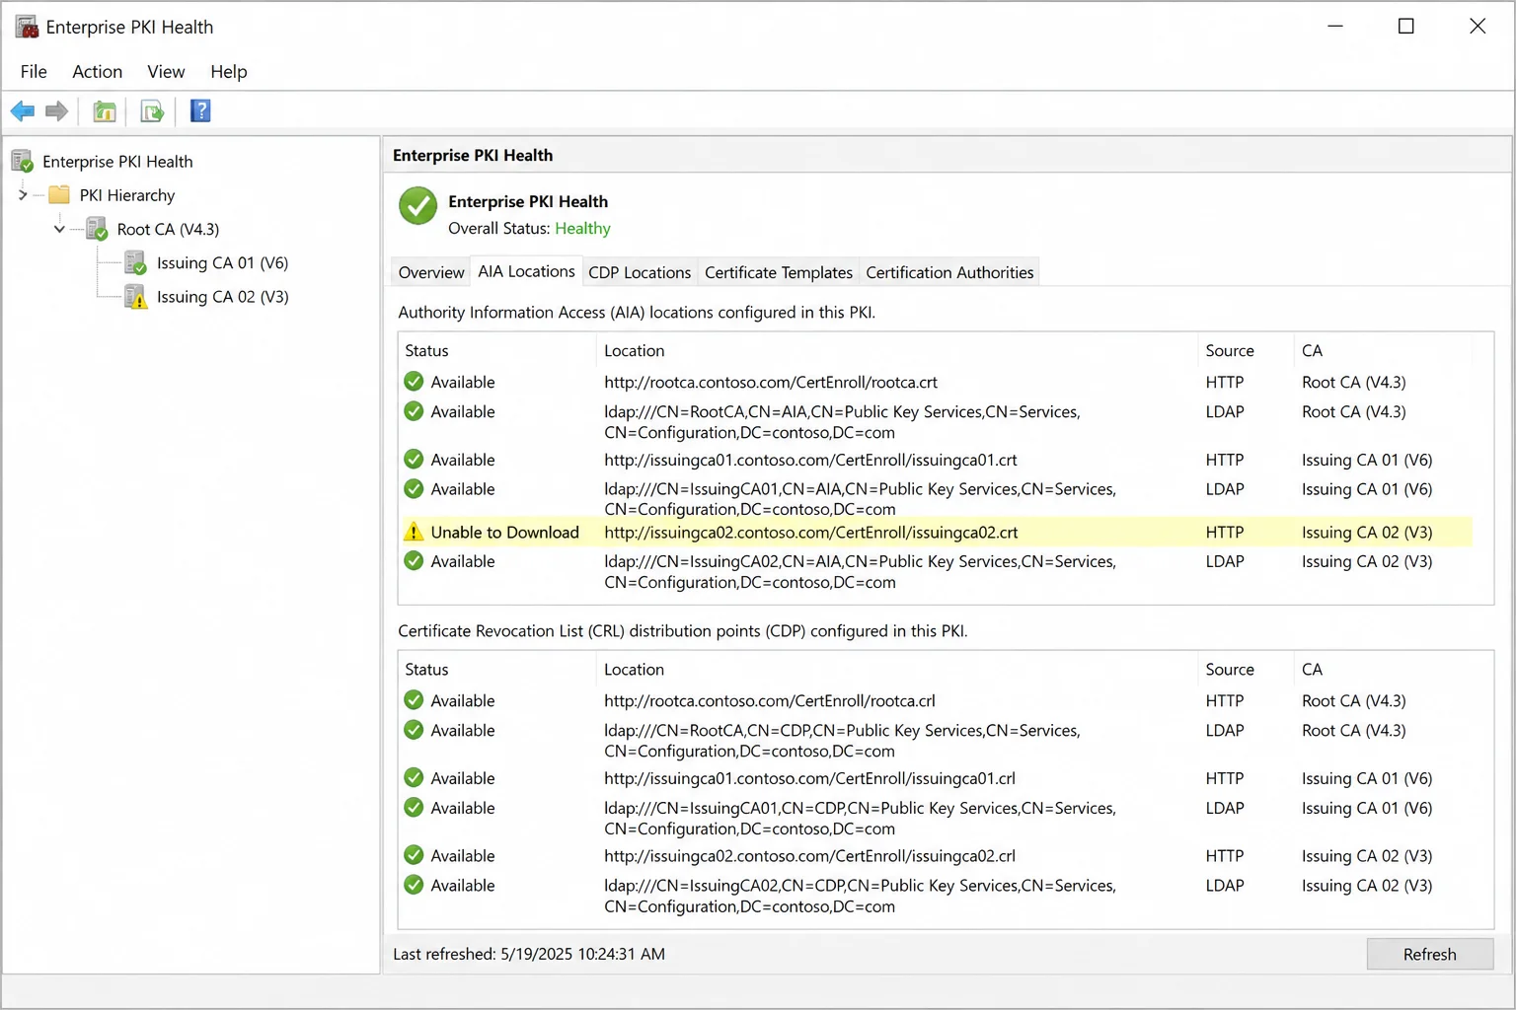Image resolution: width=1516 pixels, height=1010 pixels.
Task: Expand the PKI Hierarchy tree node
Action: point(23,195)
